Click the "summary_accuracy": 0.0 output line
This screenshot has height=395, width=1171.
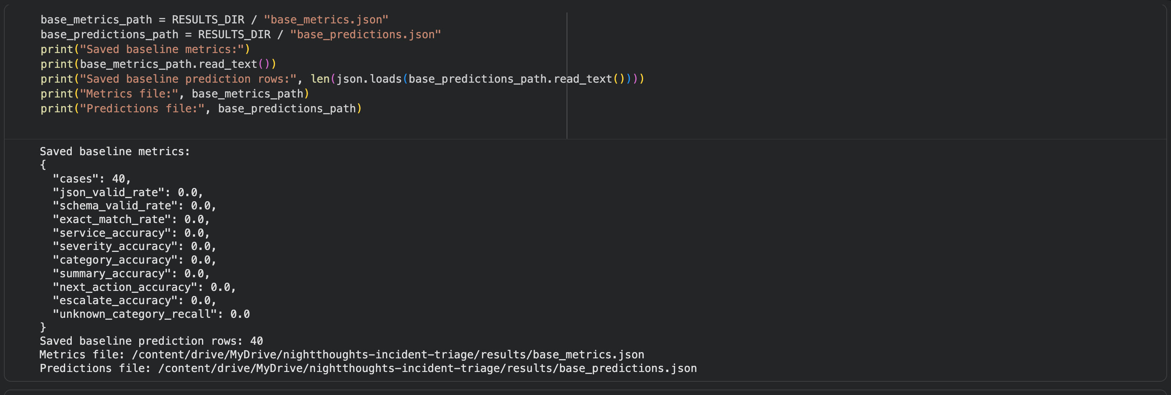click(131, 273)
